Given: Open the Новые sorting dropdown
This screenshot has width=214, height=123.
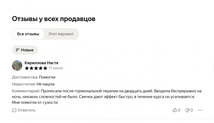Looking at the screenshot, I should [25, 50].
